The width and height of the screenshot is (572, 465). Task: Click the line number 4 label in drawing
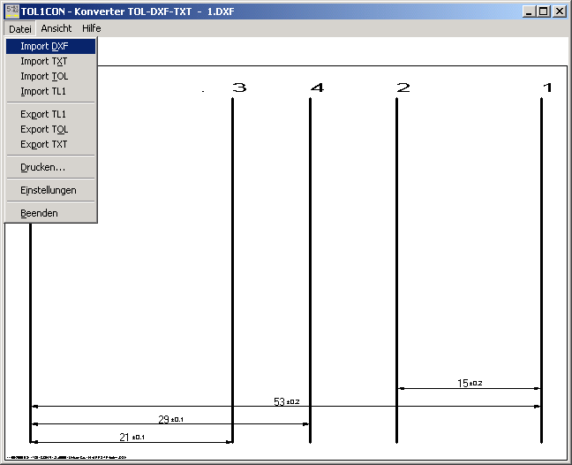pyautogui.click(x=317, y=88)
